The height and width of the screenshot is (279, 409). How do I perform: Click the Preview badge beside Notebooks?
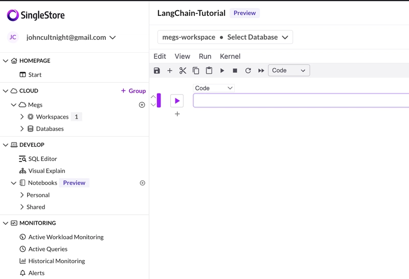(x=74, y=183)
